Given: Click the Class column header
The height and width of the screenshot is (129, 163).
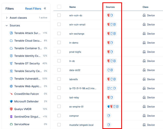Looking at the screenshot, I should 145,7.
